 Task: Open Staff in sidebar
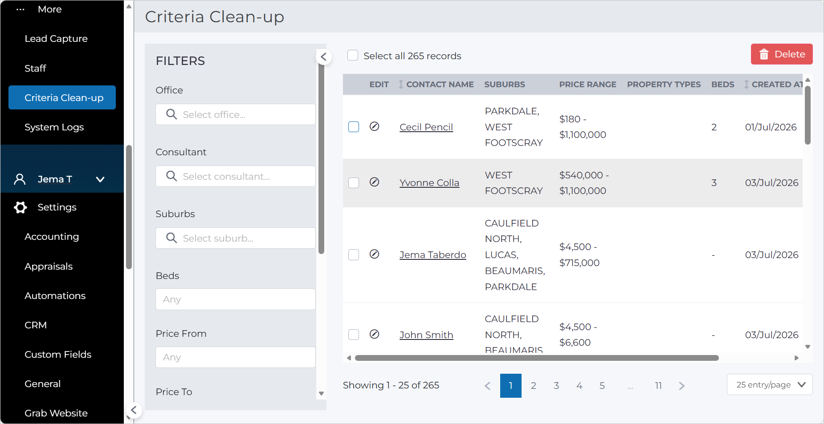(35, 68)
